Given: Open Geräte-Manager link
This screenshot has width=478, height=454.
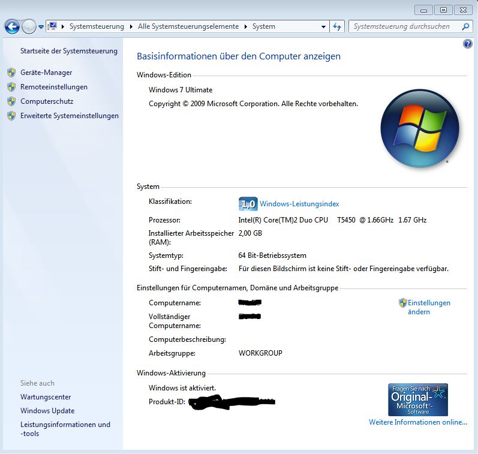Looking at the screenshot, I should 46,73.
